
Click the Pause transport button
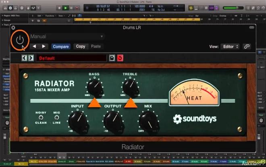click(71, 8)
